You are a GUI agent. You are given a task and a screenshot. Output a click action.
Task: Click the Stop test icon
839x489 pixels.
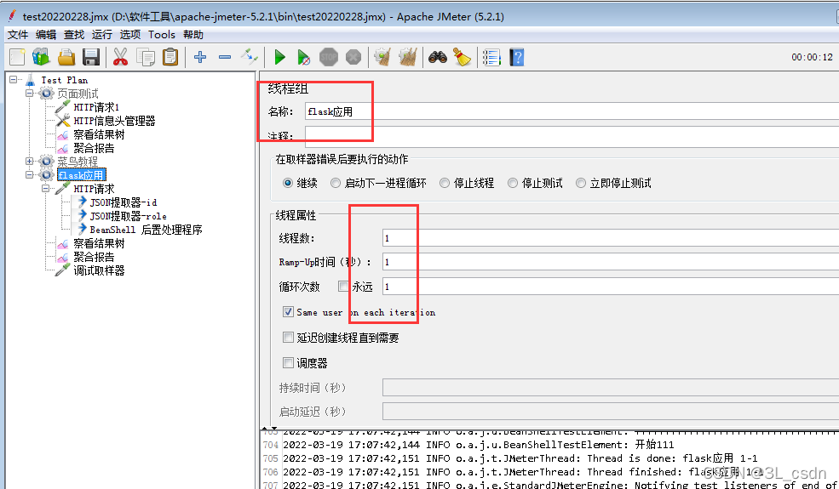pyautogui.click(x=329, y=57)
